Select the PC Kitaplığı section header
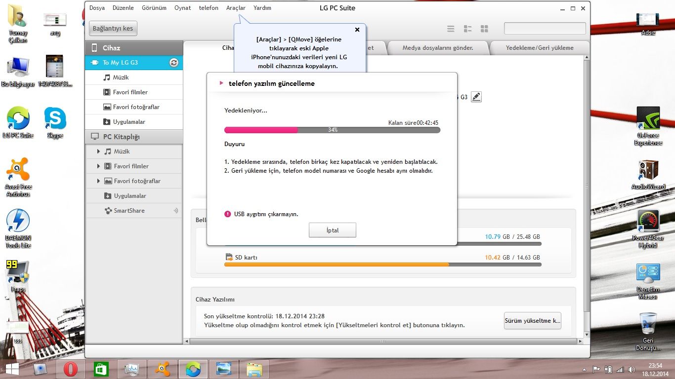Image resolution: width=675 pixels, height=379 pixels. [x=134, y=137]
